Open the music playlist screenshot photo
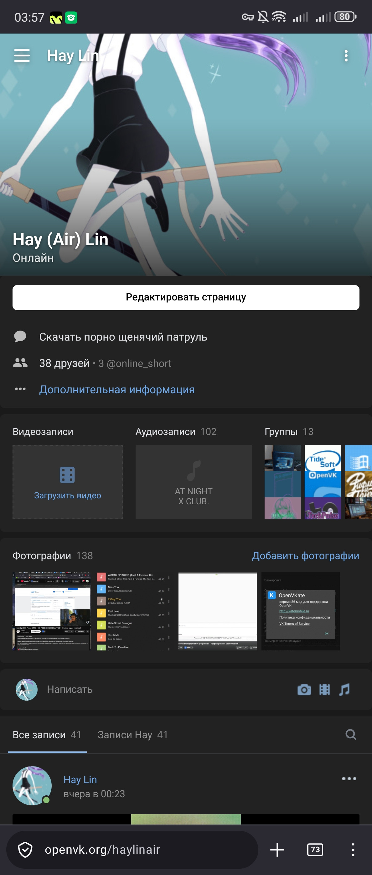372x875 pixels. (x=135, y=611)
